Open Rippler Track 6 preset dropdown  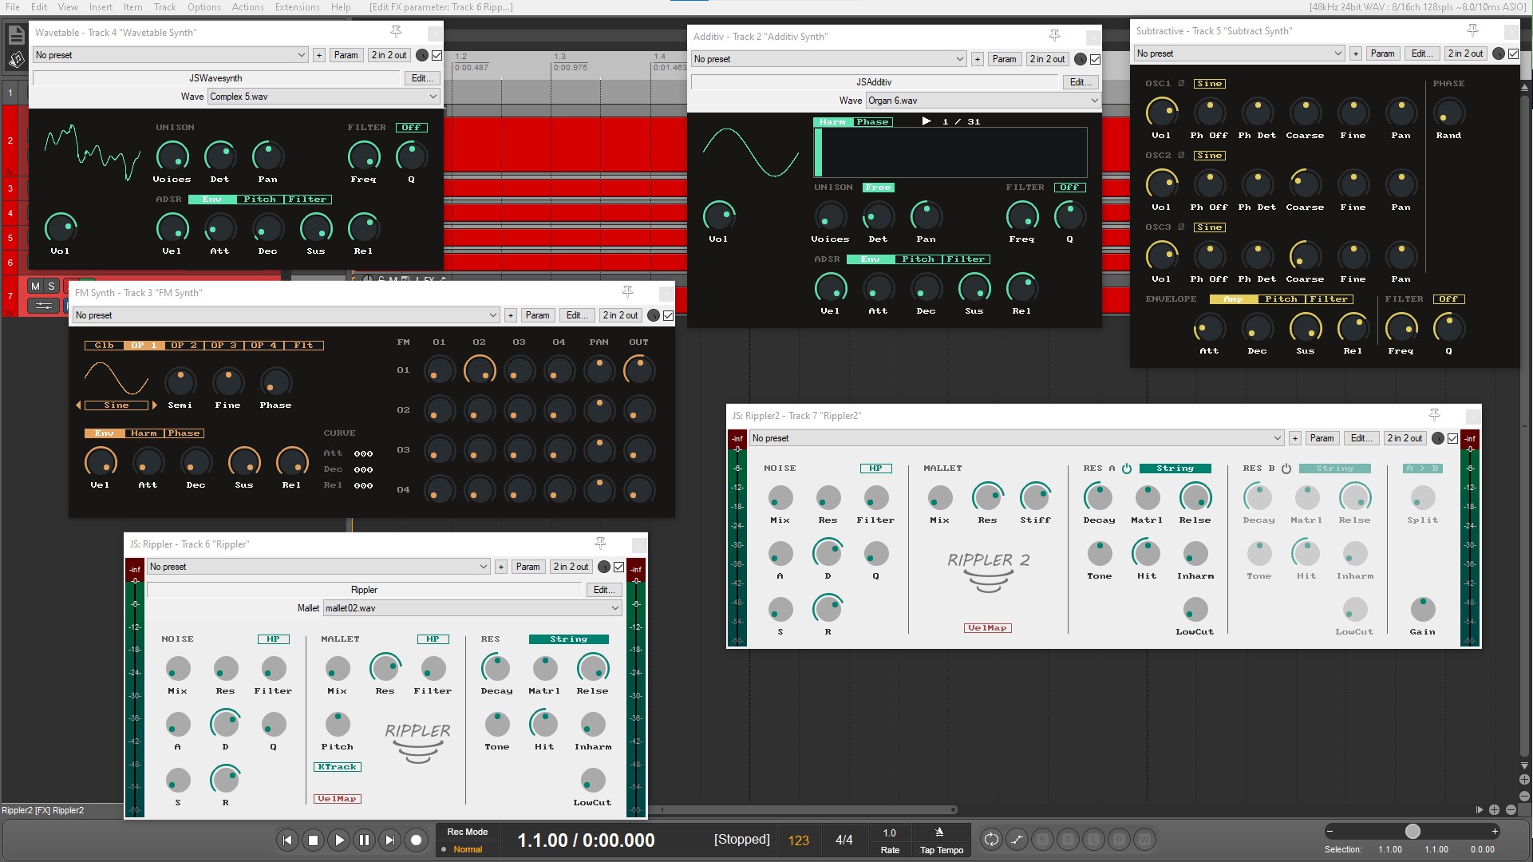[318, 567]
